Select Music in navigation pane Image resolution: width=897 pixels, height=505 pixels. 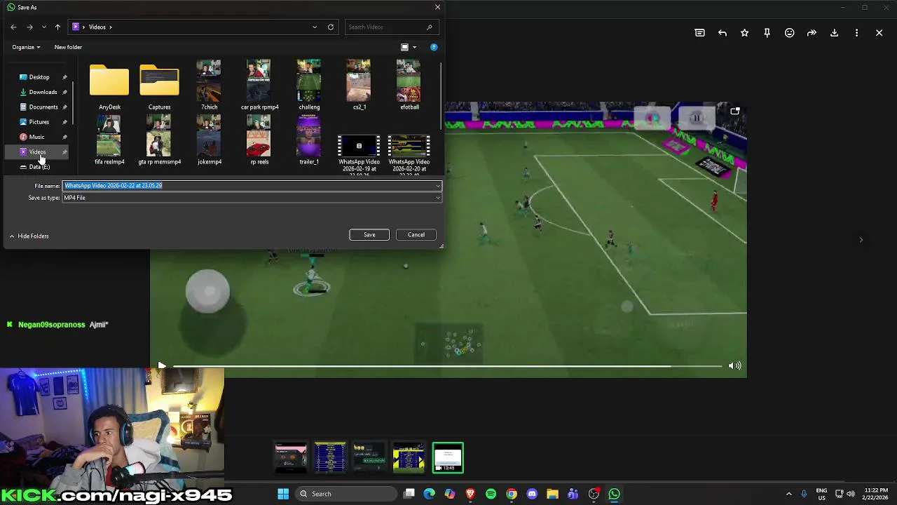coord(36,137)
